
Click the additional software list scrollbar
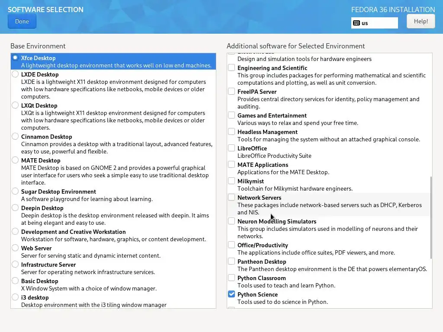(x=431, y=217)
